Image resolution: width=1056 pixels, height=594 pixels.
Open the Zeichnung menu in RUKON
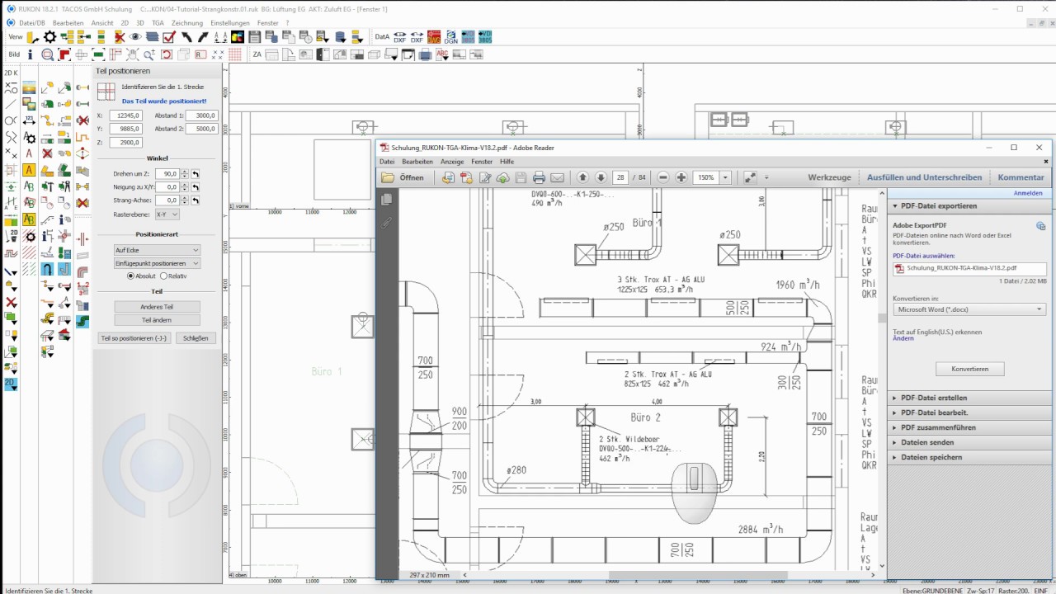[x=188, y=22]
